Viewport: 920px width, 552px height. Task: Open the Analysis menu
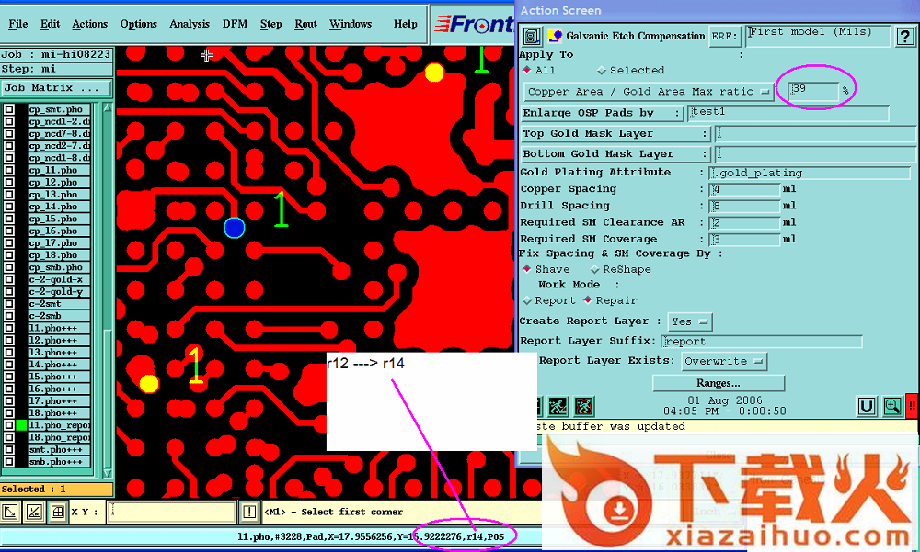(x=190, y=24)
